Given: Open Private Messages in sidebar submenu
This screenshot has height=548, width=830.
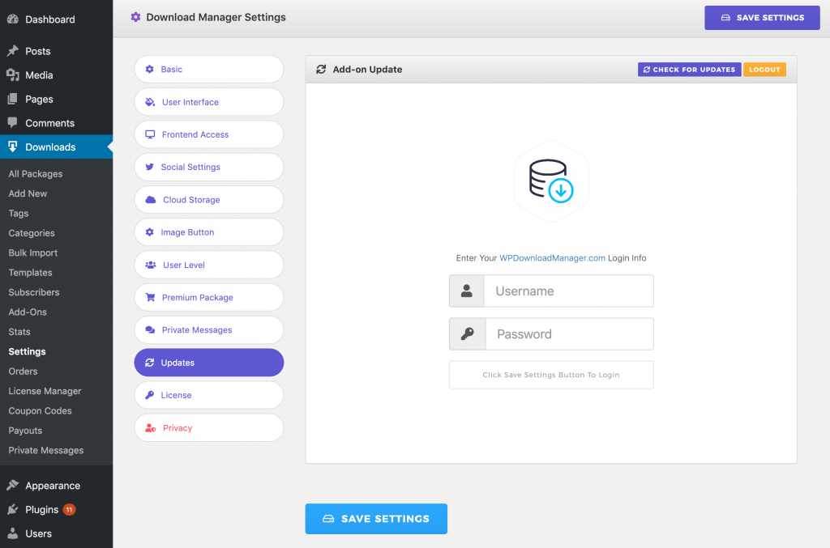Looking at the screenshot, I should [x=46, y=450].
